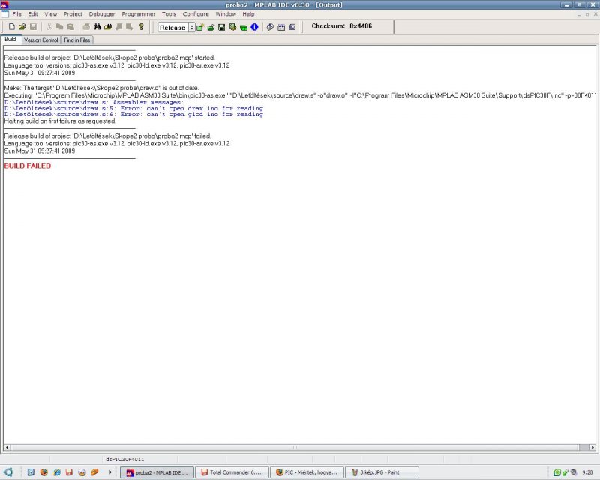The width and height of the screenshot is (600, 480).
Task: Click the yellow Open file folder icon
Action: 22,27
